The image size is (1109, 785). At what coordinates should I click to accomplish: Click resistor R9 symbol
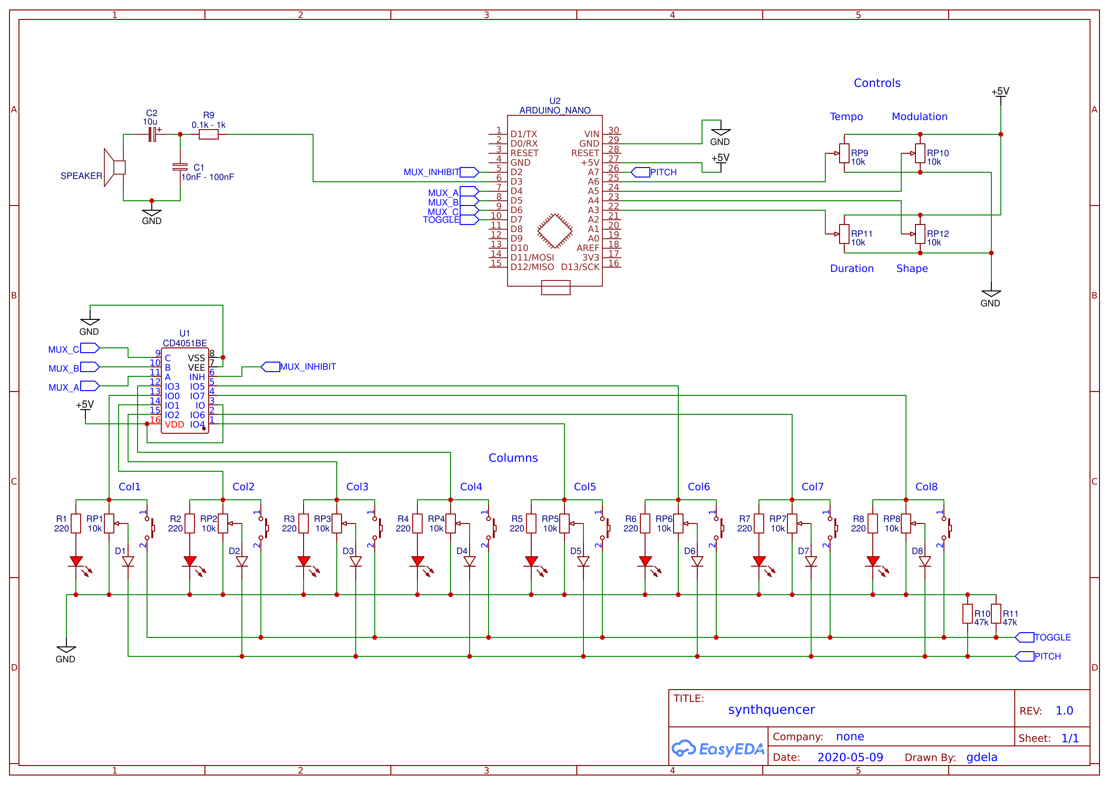(209, 134)
